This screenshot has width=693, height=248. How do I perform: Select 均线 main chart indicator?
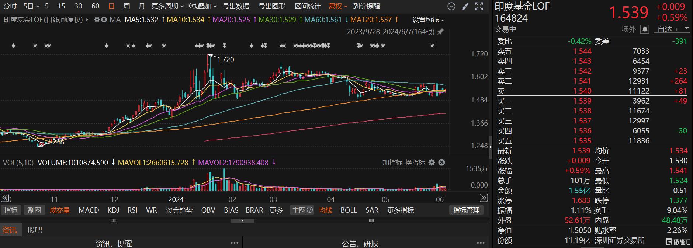325,210
